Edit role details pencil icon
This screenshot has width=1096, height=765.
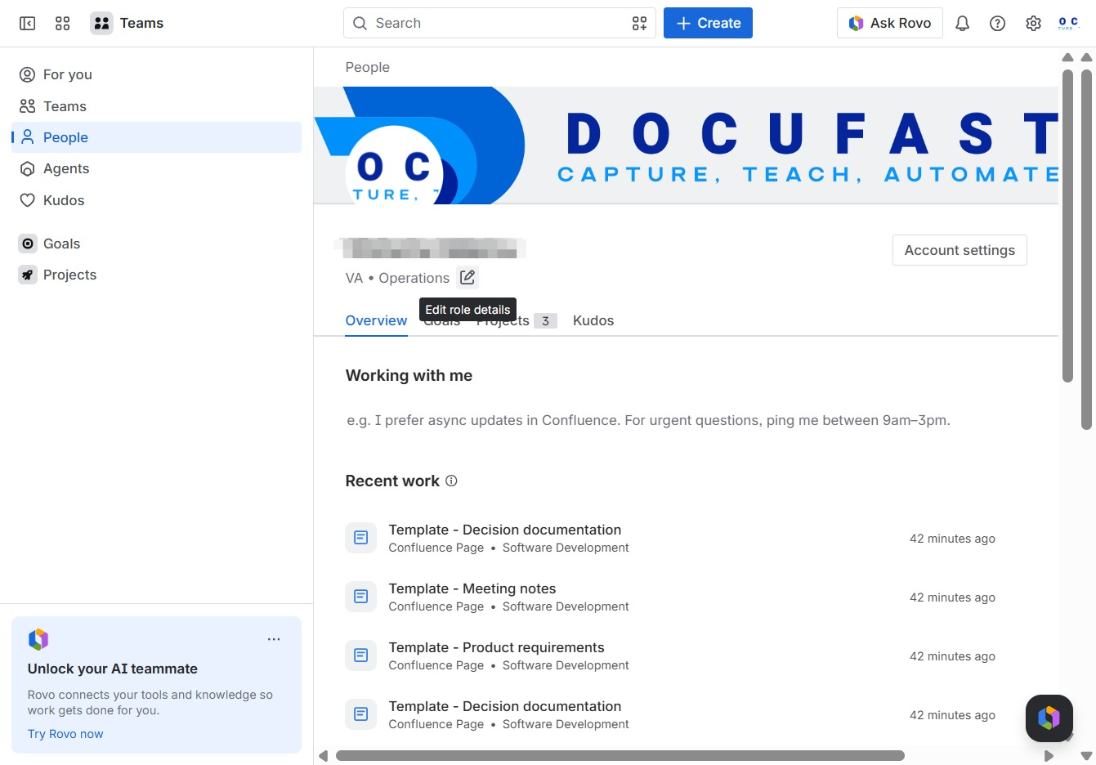[x=467, y=278]
